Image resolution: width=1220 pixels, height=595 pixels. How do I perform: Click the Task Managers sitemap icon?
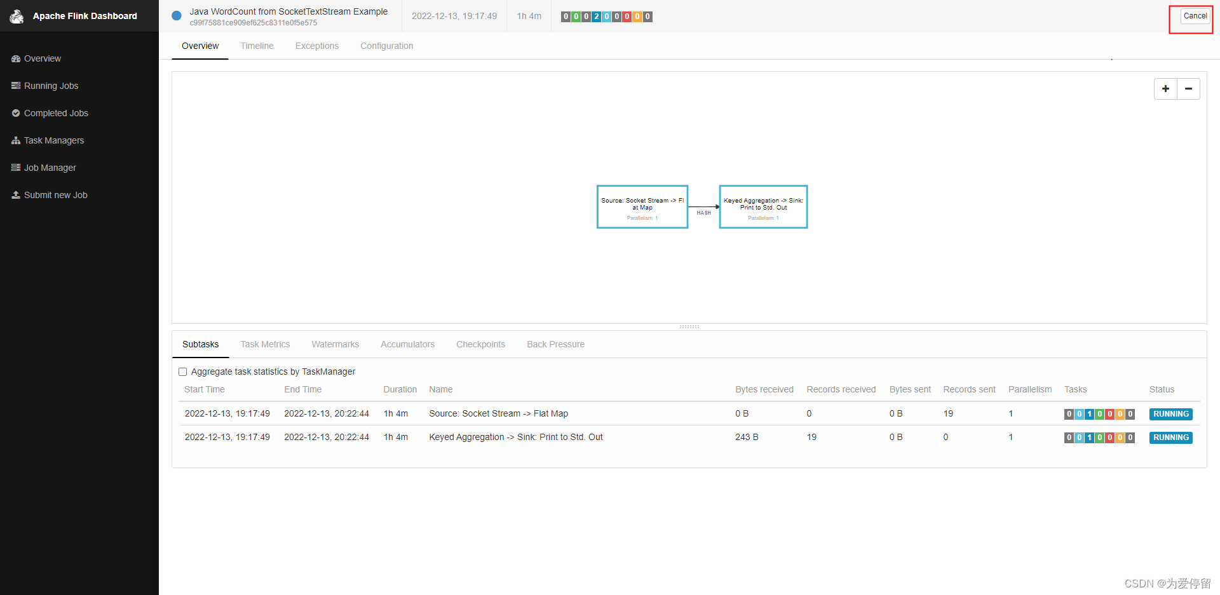[x=16, y=140]
